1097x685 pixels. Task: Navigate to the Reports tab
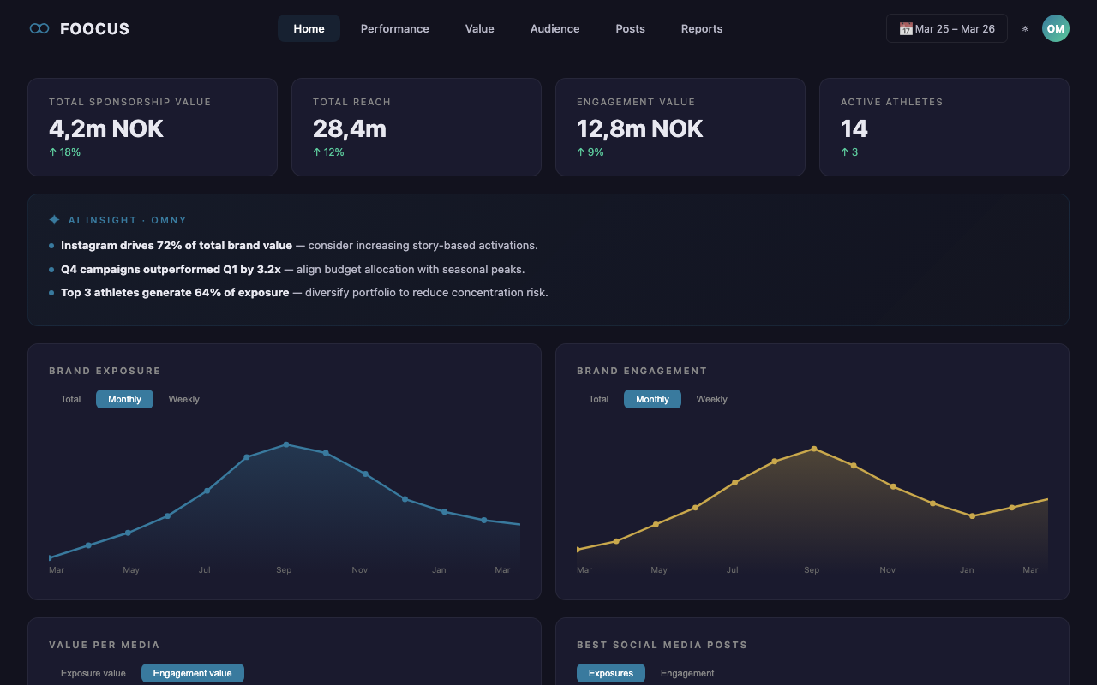point(701,28)
